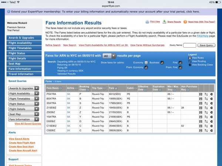Image resolution: width=222 pixels, height=166 pixels.
Task: View fare rules for PSXTRA row
Action: (200, 94)
